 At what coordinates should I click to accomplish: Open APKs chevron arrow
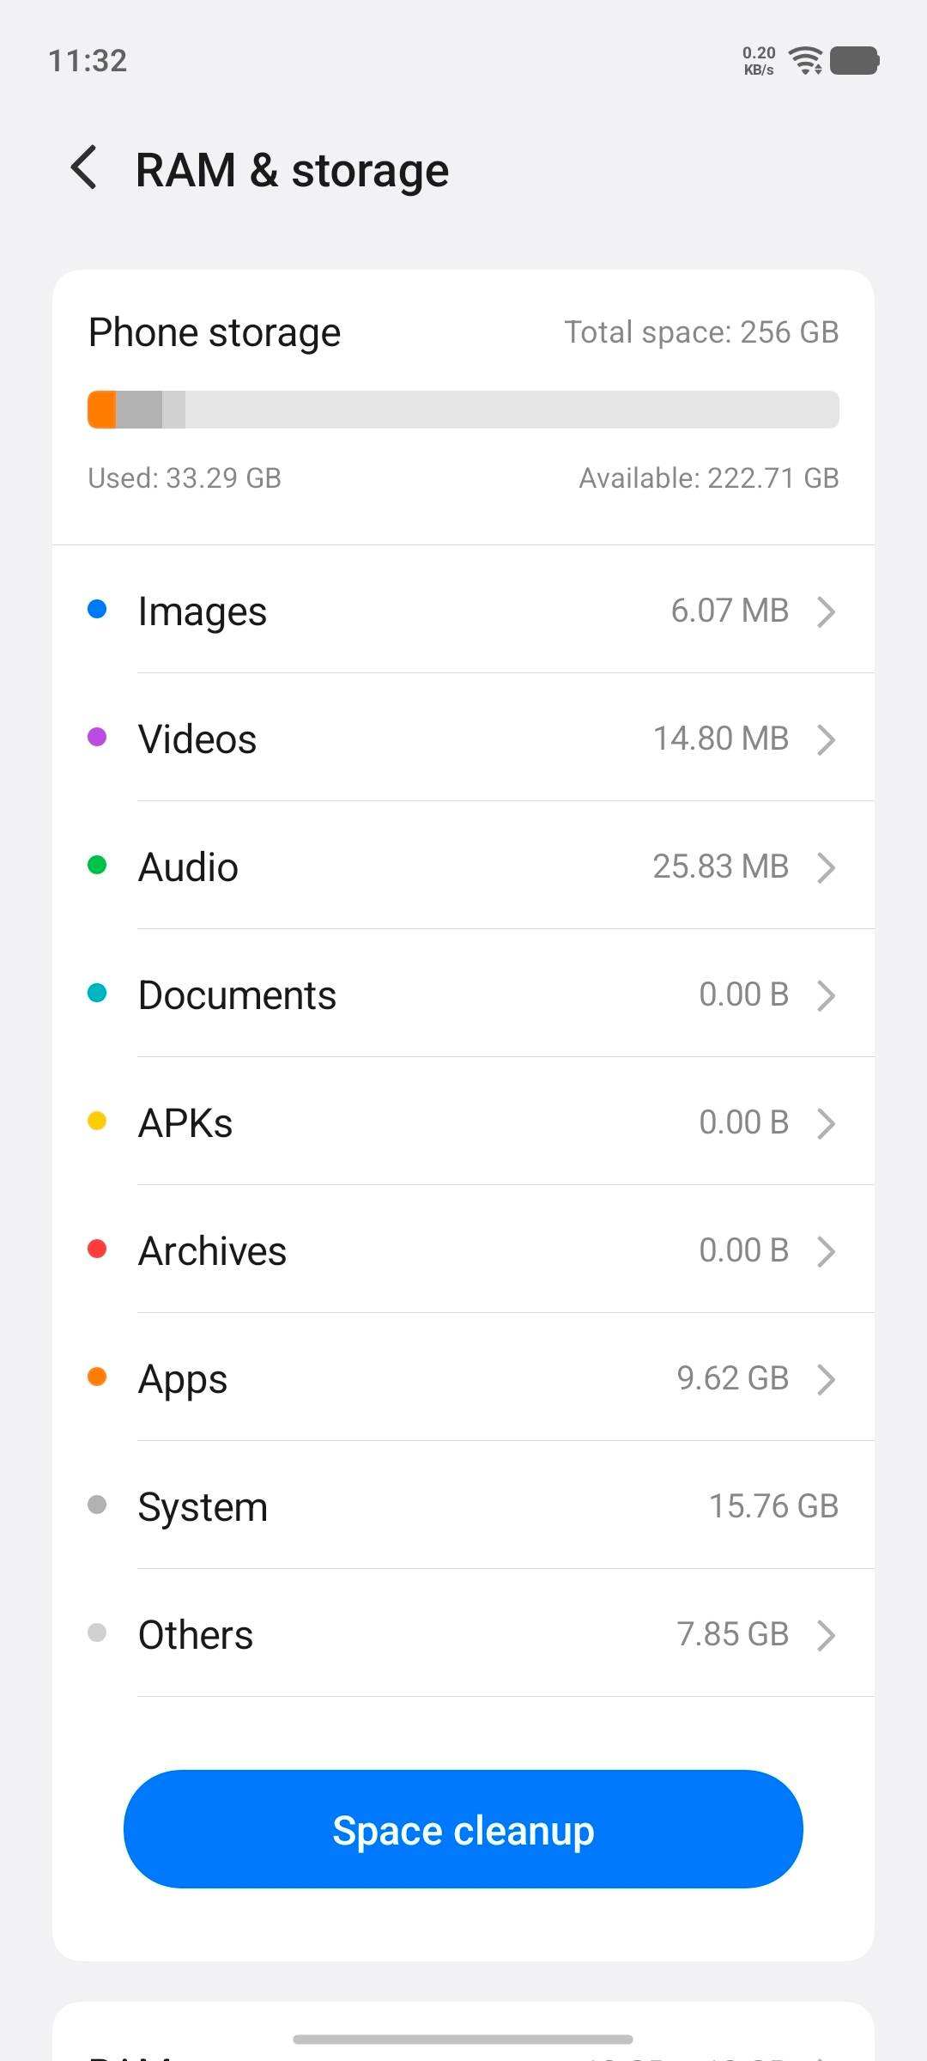826,1123
